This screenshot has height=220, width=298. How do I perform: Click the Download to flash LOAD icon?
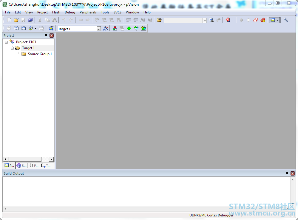pos(51,28)
